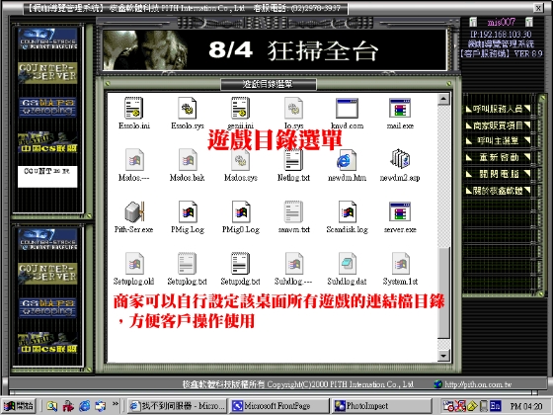Select the Suhdlog.dat file icon
553x415 pixels.
click(x=347, y=264)
